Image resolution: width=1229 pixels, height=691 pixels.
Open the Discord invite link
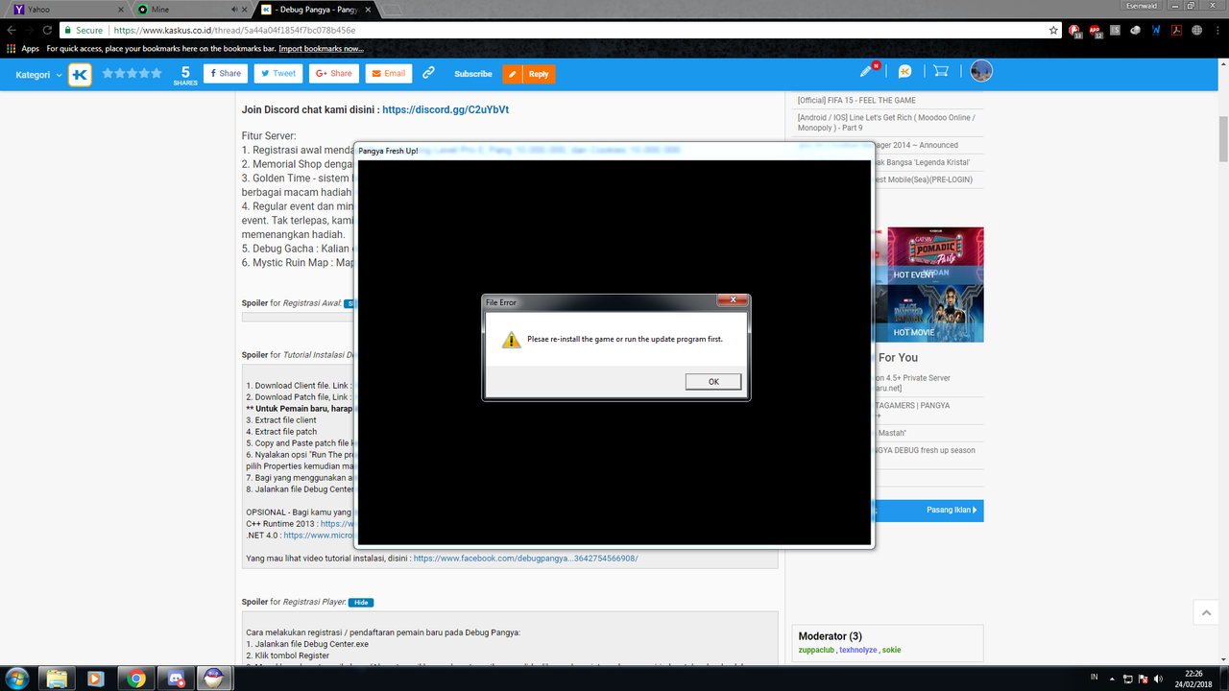click(x=446, y=109)
